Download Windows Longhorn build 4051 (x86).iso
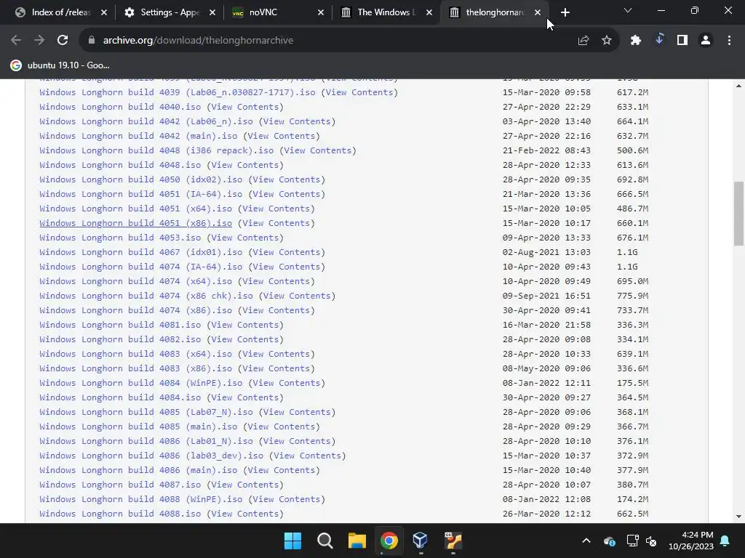The width and height of the screenshot is (745, 558). coord(136,223)
